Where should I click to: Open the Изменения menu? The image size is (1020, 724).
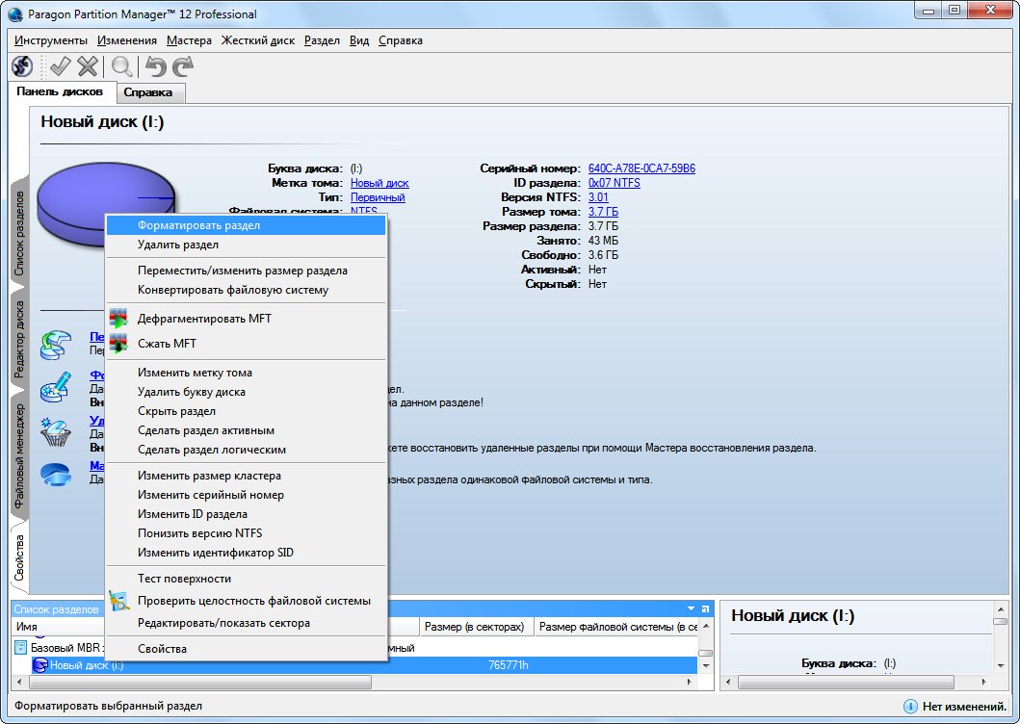tap(127, 40)
